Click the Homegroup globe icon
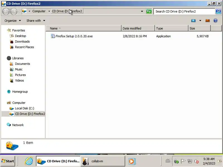The height and width of the screenshot is (167, 223). (x=9, y=92)
